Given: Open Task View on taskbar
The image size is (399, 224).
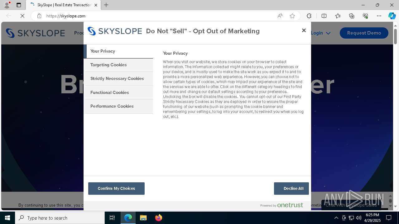Looking at the screenshot, I should 112,218.
